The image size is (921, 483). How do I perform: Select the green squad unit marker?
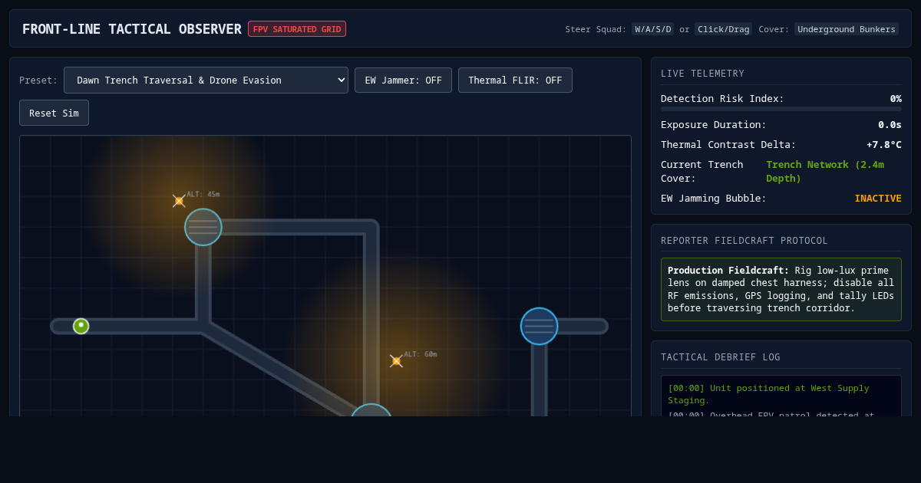pos(81,326)
